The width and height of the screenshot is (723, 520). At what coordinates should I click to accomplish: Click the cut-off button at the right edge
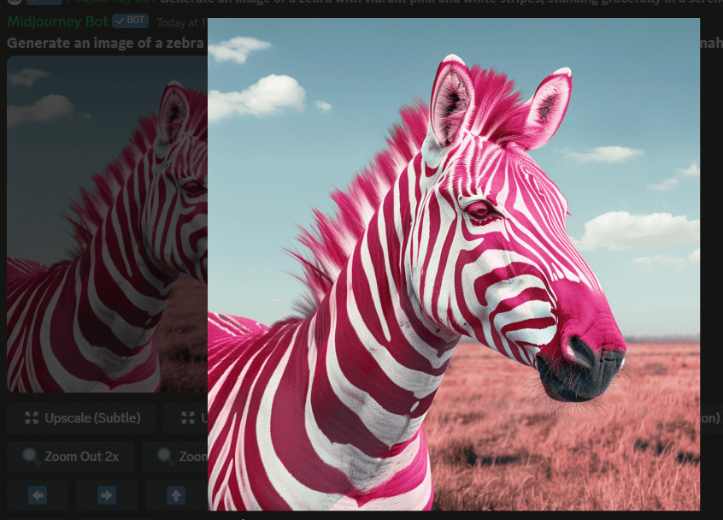710,418
